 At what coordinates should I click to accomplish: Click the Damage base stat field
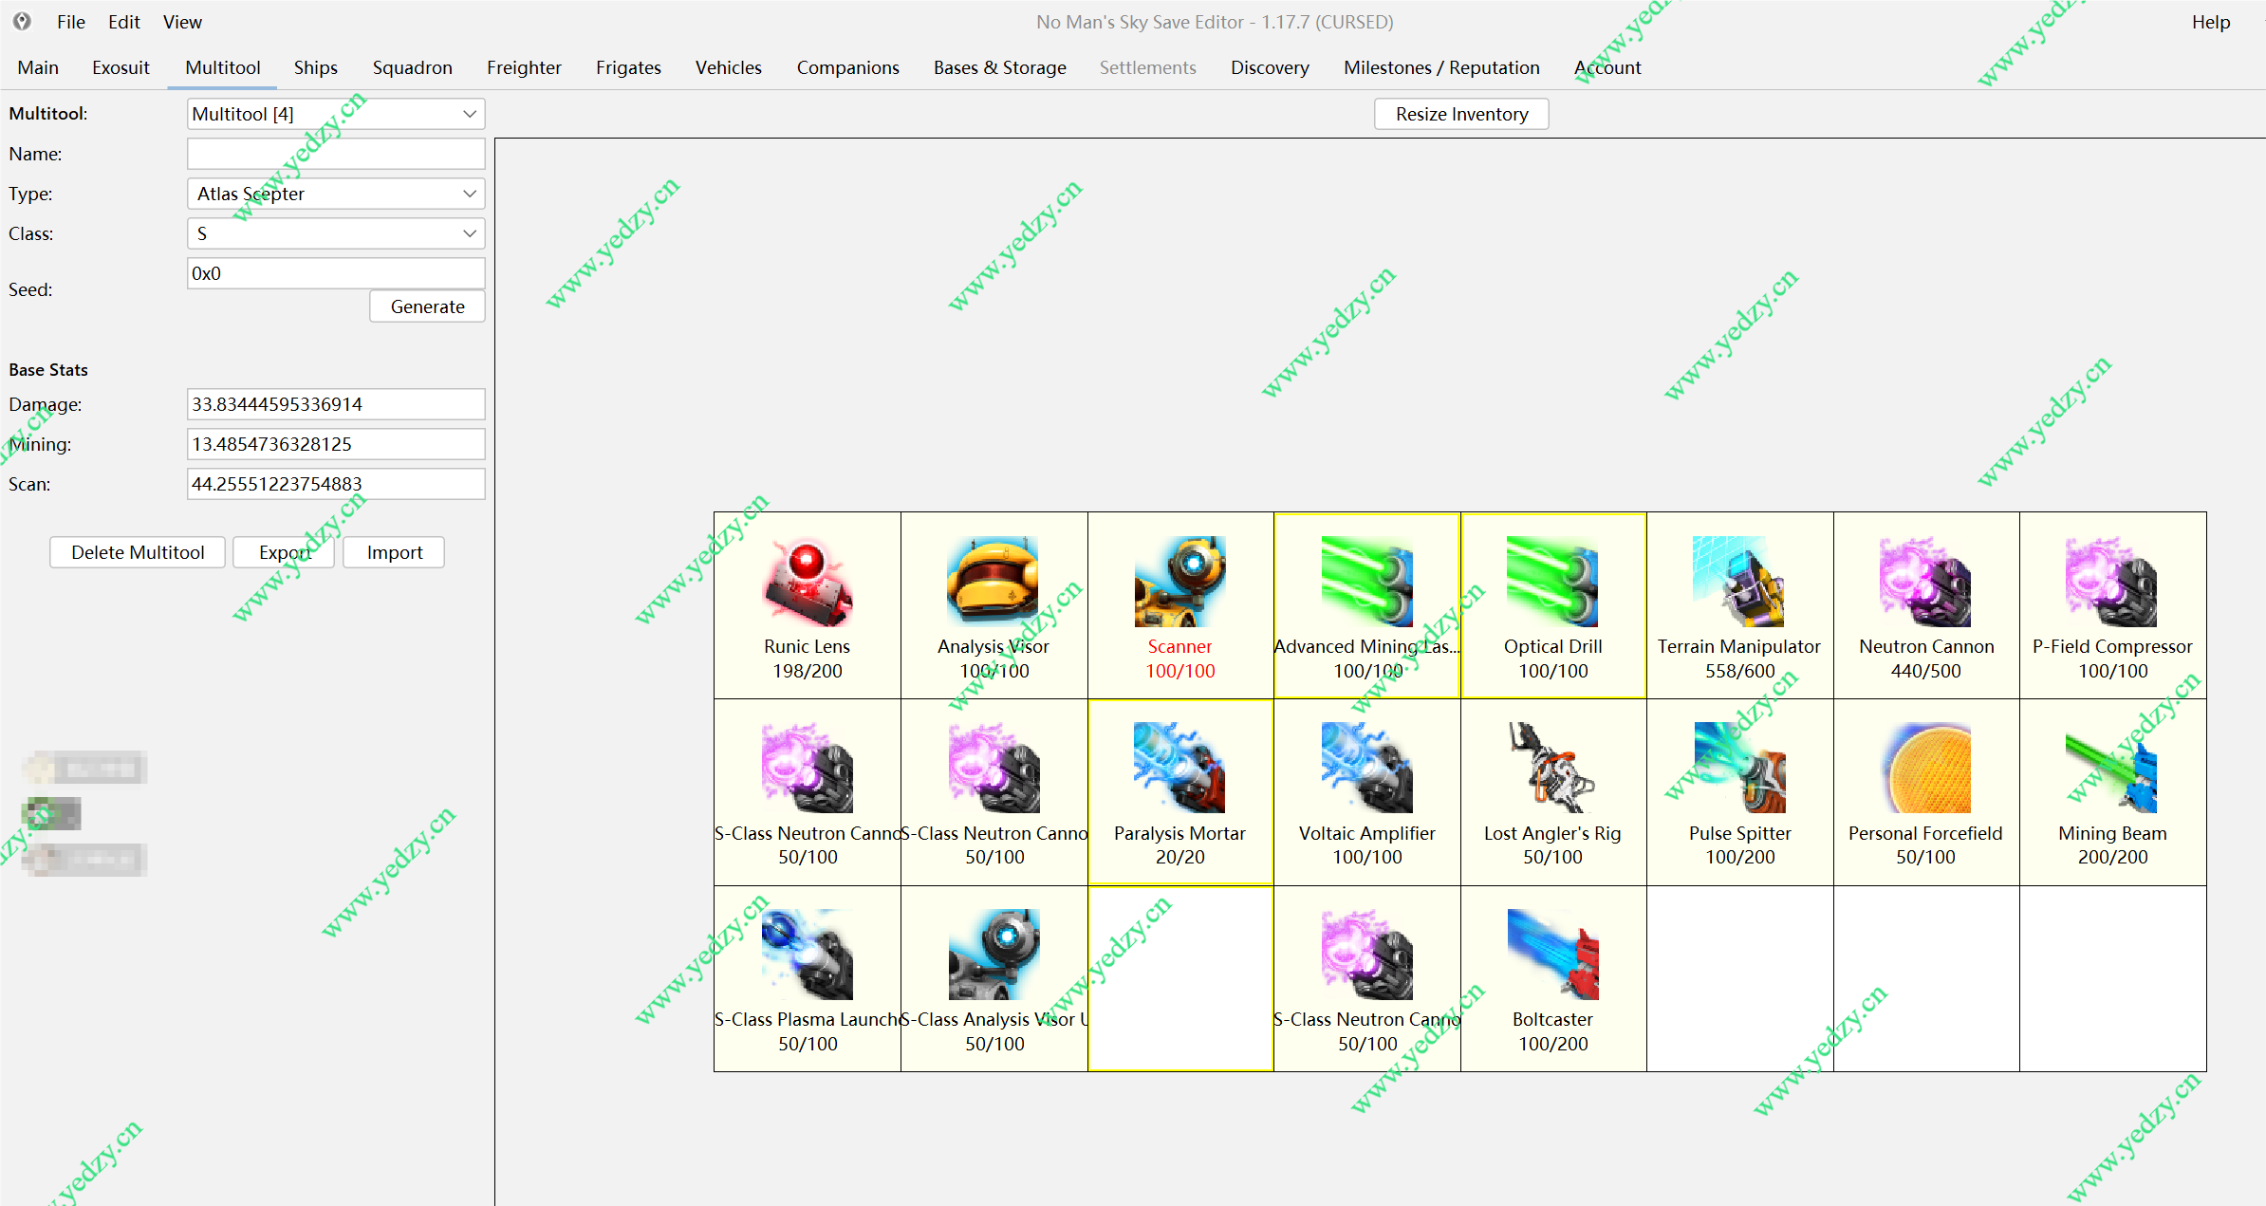pos(336,404)
